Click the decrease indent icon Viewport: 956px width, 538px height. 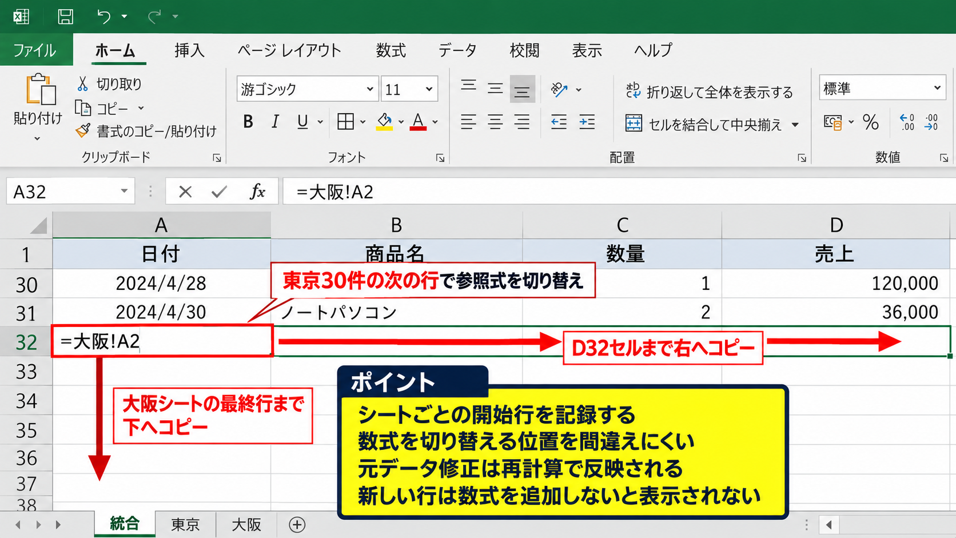559,122
